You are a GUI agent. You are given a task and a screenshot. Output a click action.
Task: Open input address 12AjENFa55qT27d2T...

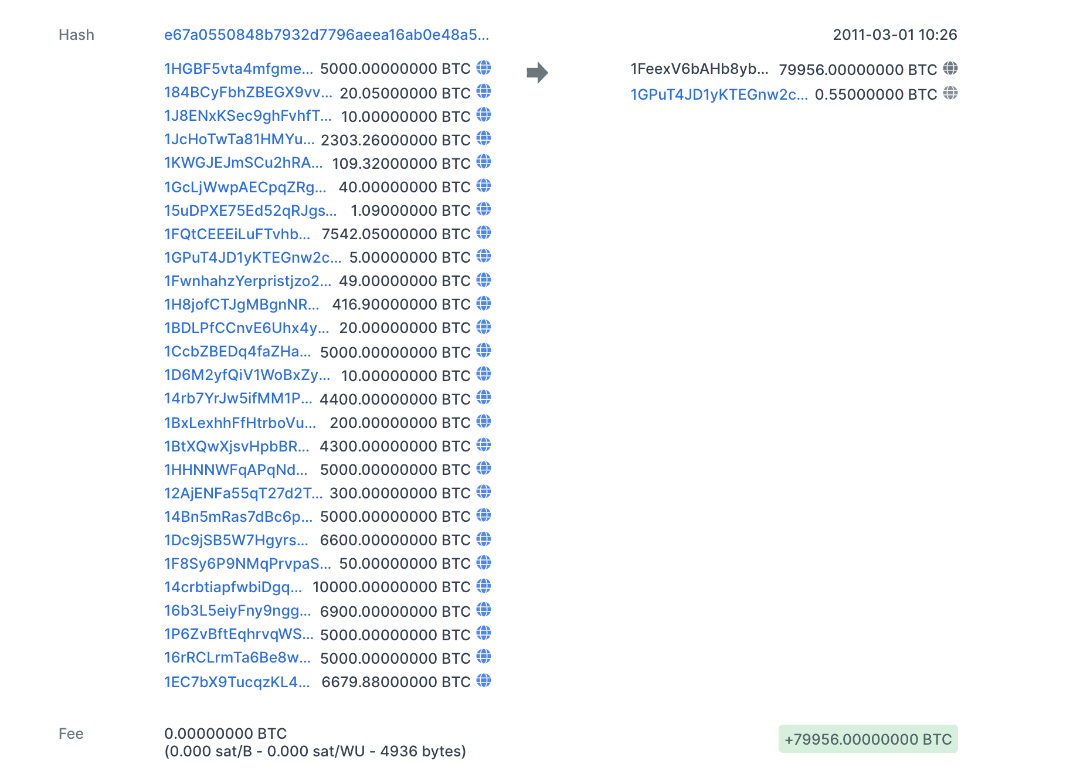pyautogui.click(x=243, y=493)
